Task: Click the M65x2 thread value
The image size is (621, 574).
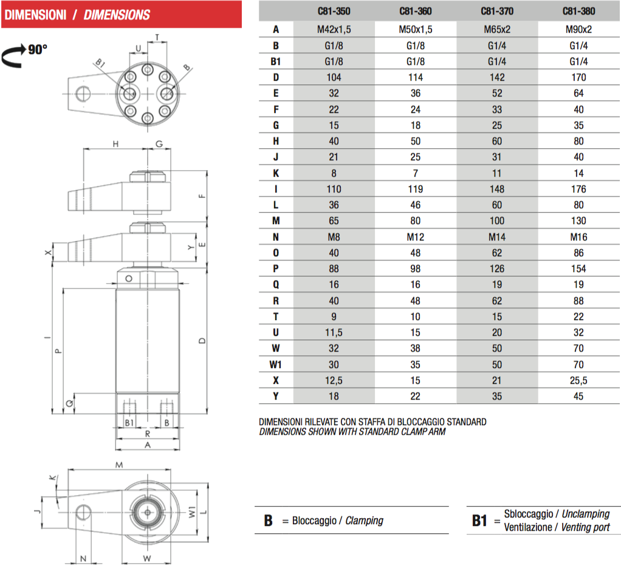Action: click(x=497, y=29)
